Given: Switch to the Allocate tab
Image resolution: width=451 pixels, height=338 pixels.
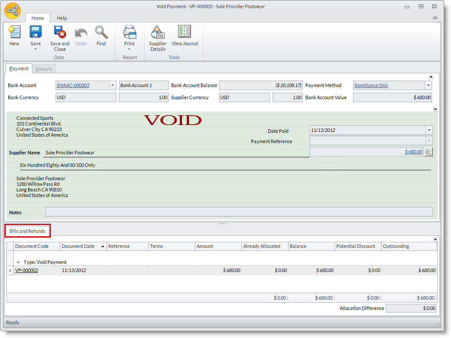Looking at the screenshot, I should (44, 69).
